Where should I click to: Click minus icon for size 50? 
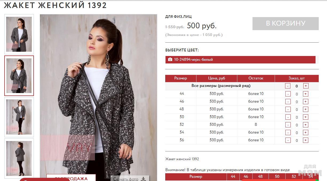(288, 117)
